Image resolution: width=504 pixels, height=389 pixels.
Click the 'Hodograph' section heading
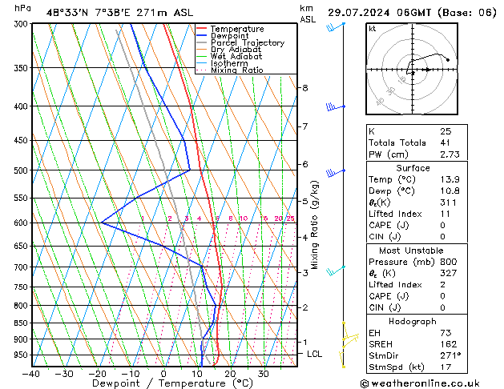[413, 321]
